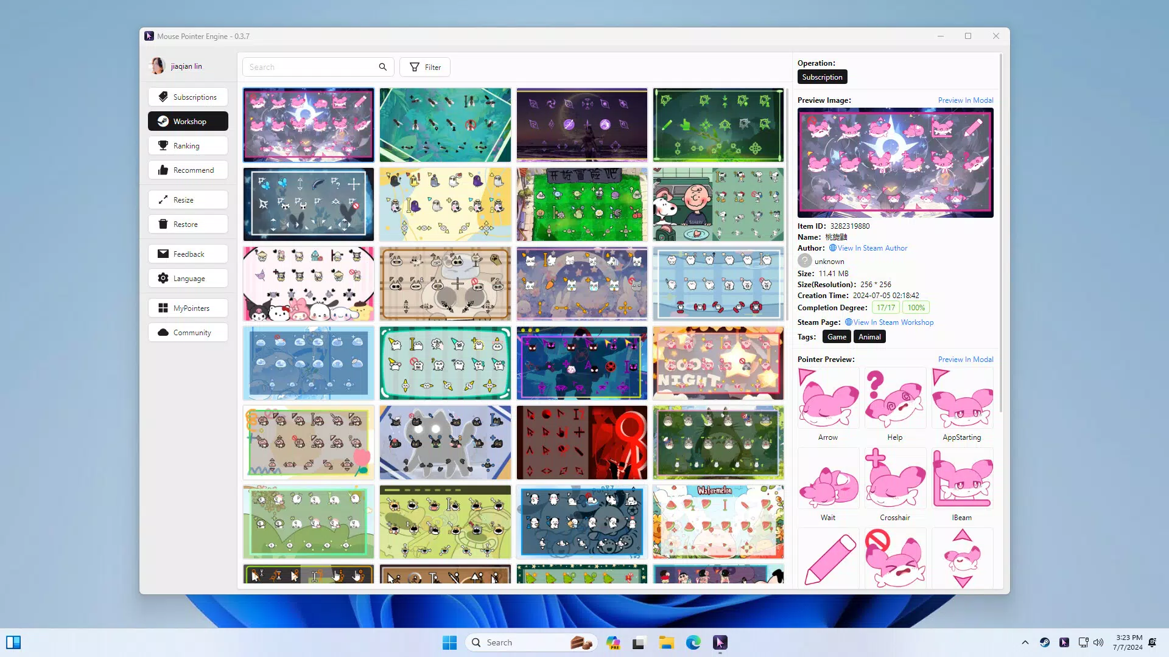Open the Ranking page
This screenshot has height=657, width=1169.
pyautogui.click(x=188, y=145)
